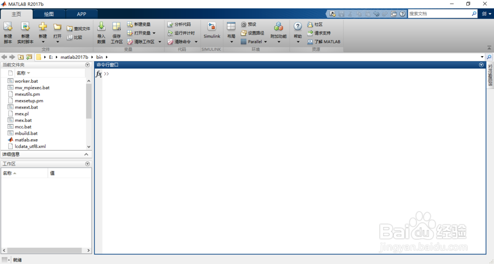
Task: Expand Open Variable (打开变量) dropdown arrow
Action: pyautogui.click(x=154, y=33)
